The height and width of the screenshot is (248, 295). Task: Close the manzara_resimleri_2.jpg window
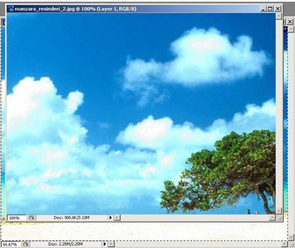click(x=278, y=9)
